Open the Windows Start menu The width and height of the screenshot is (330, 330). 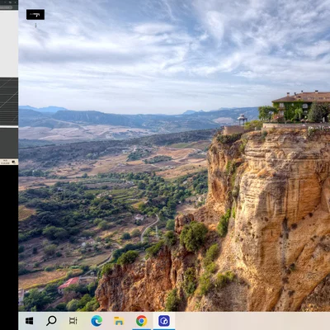pos(30,321)
